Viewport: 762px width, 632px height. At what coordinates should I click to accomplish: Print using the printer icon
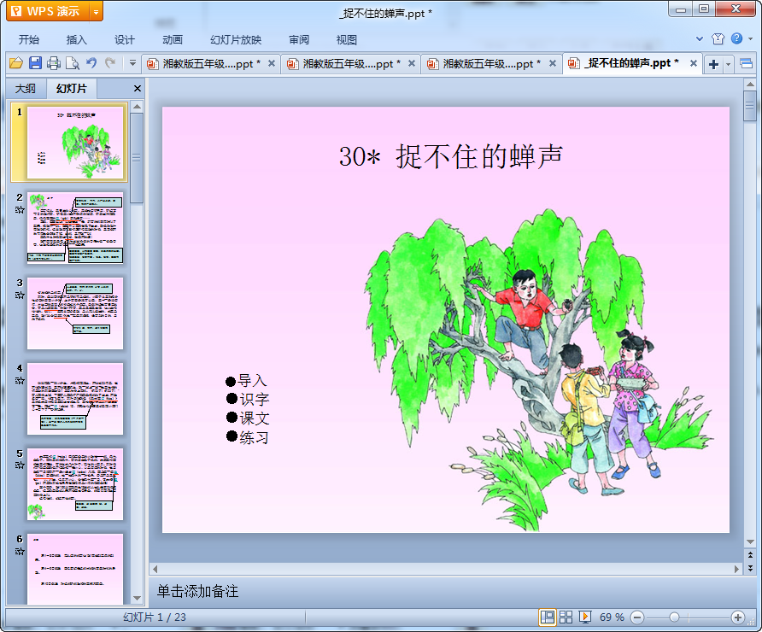54,63
